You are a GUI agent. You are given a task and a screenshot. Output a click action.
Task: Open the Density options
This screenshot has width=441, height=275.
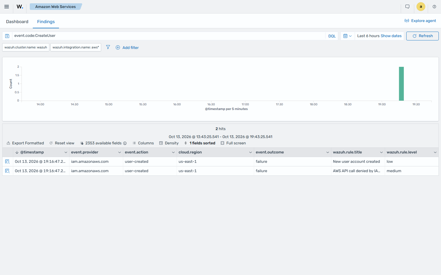point(169,143)
